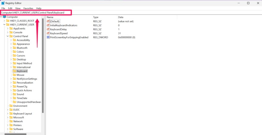Sort by the Name column header
The image size is (262, 135).
click(x=50, y=17)
